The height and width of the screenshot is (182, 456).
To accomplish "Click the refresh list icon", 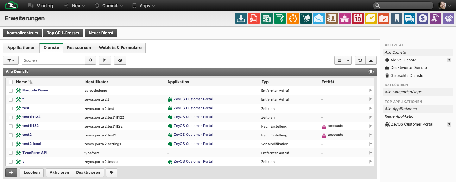I will [360, 60].
